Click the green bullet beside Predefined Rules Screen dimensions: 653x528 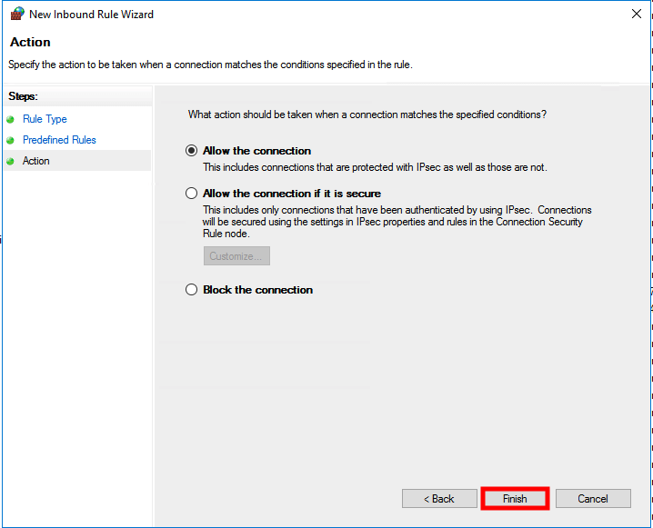10,140
